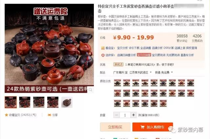Click the star icon to favorite item
The width and height of the screenshot is (210, 139).
[x=7, y=115]
